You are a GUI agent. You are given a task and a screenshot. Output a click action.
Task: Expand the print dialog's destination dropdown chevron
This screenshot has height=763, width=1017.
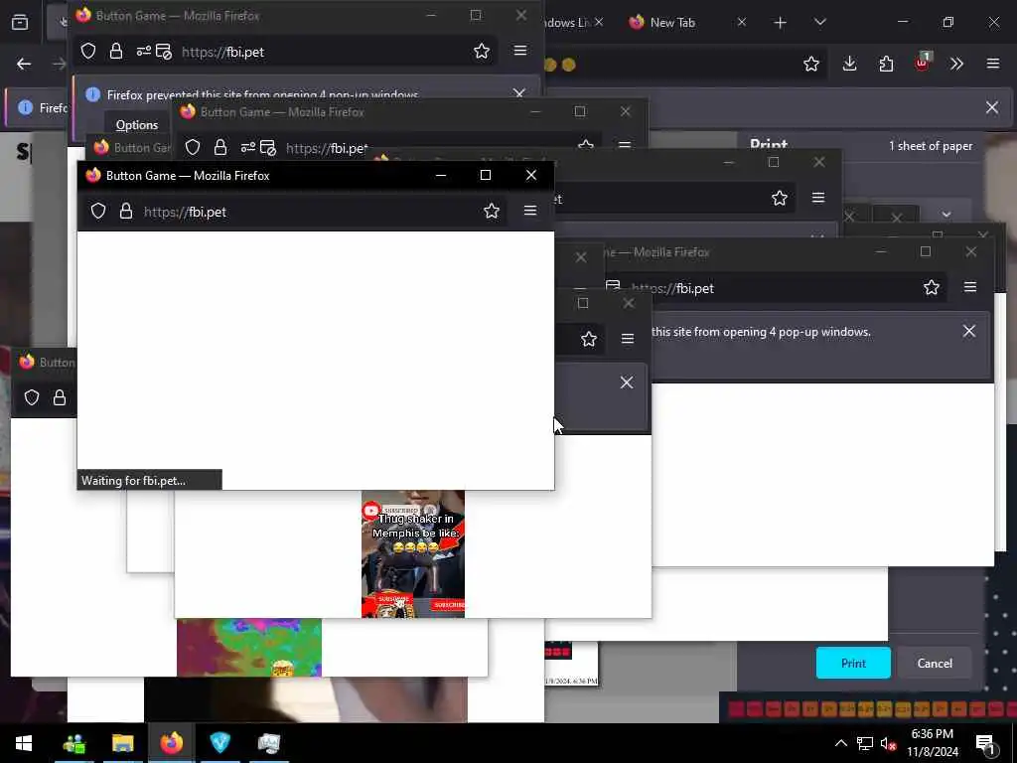[x=946, y=215]
